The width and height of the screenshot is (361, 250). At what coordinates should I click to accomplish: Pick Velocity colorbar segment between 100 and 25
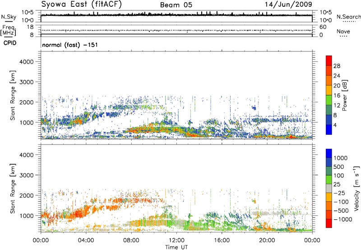[x=329, y=180]
